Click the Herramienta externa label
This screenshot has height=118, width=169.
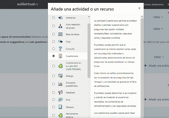(72, 115)
